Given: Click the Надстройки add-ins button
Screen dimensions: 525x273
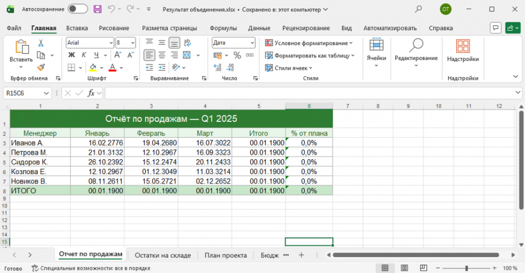Looking at the screenshot, I should [463, 50].
